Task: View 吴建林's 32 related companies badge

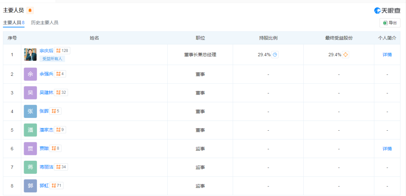Action: [x=61, y=93]
